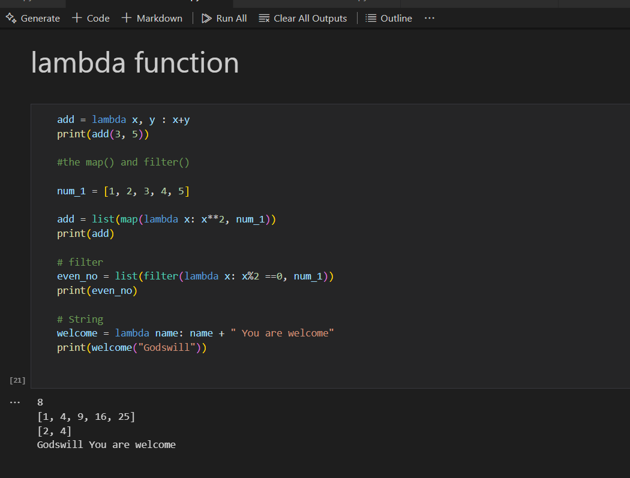Click the output line '[1, 4, 9, 16, 25]'
Viewport: 630px width, 478px height.
coord(86,416)
